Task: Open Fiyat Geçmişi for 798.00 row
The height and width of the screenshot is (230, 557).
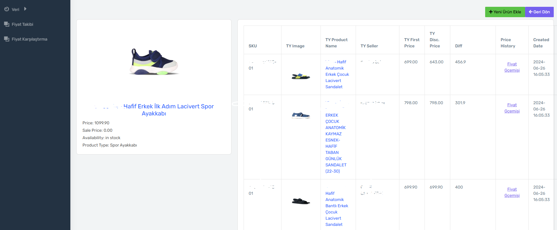Action: tap(512, 108)
